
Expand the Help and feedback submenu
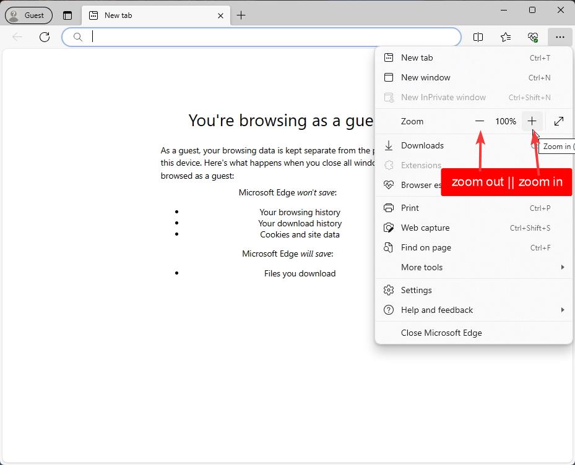437,310
